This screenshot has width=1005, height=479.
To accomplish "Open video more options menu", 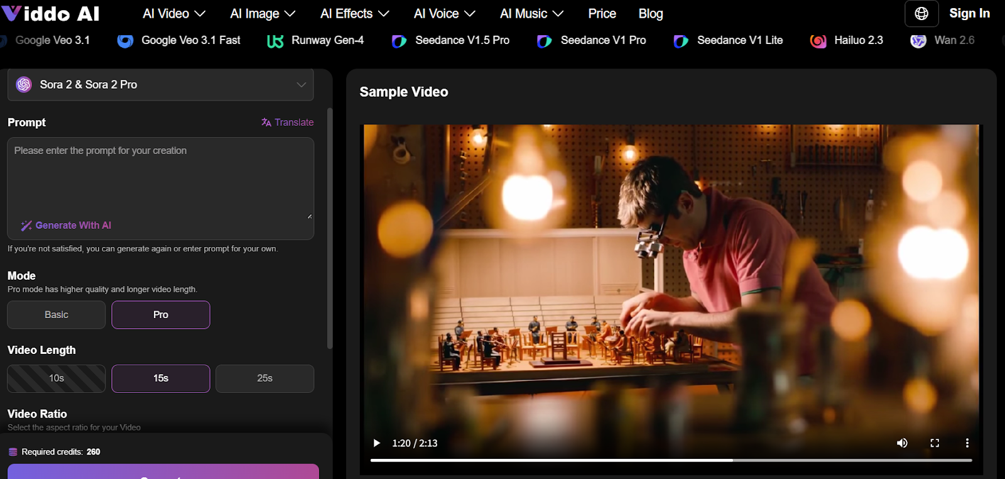I will 967,443.
